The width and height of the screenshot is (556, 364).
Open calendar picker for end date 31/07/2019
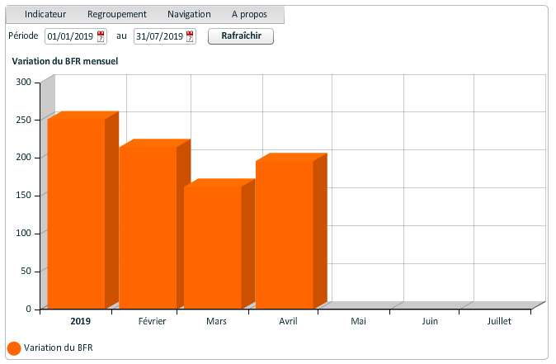[190, 36]
